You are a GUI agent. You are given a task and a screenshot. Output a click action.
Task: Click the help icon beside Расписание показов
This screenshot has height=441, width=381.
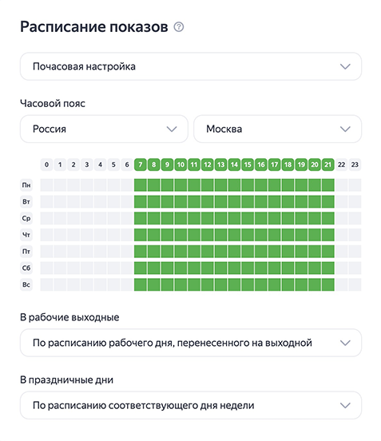[x=179, y=27]
